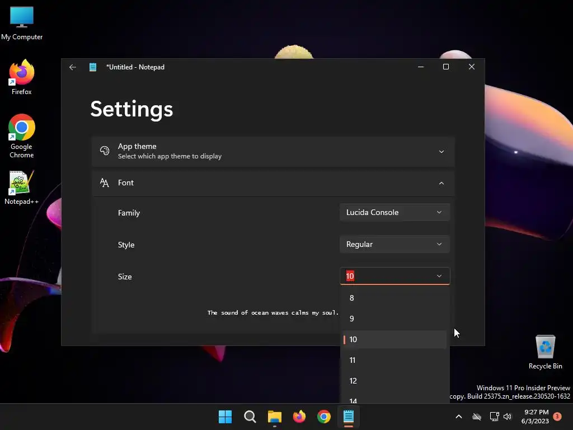Launch Firefox from the taskbar
The height and width of the screenshot is (430, 573).
(299, 417)
